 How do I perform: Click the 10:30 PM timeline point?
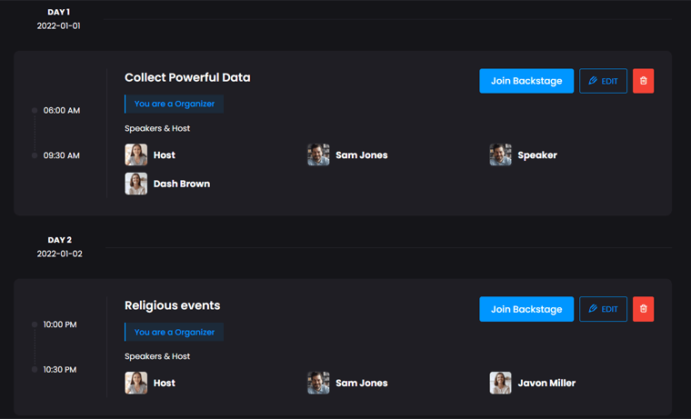click(x=35, y=370)
